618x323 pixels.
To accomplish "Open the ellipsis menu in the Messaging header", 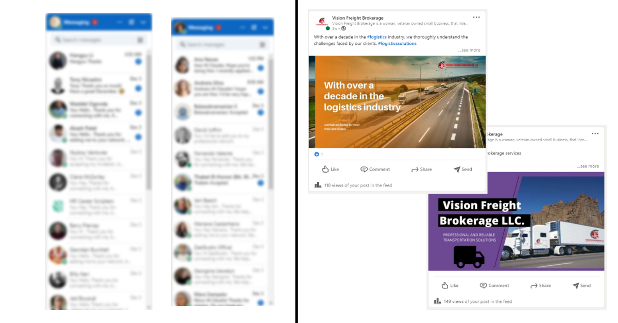I will click(x=121, y=22).
